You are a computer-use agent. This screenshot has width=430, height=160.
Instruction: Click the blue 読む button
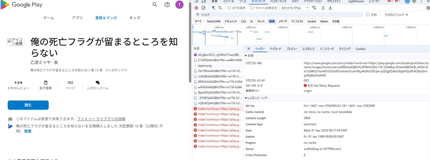[28, 105]
